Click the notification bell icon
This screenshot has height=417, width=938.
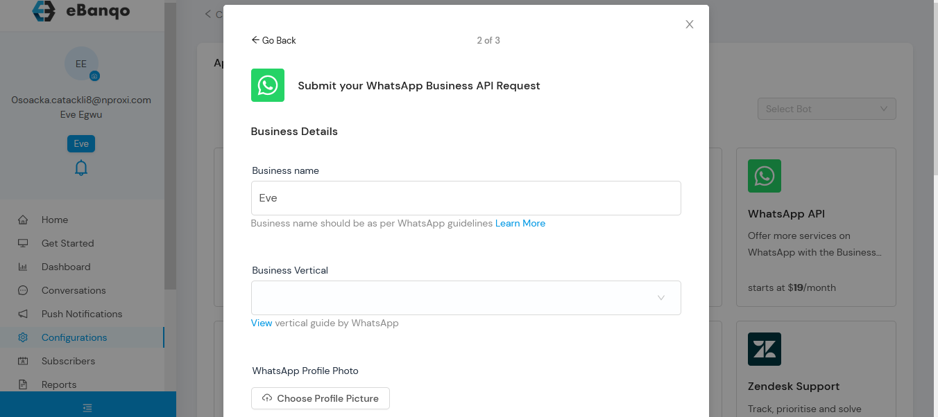tap(81, 168)
